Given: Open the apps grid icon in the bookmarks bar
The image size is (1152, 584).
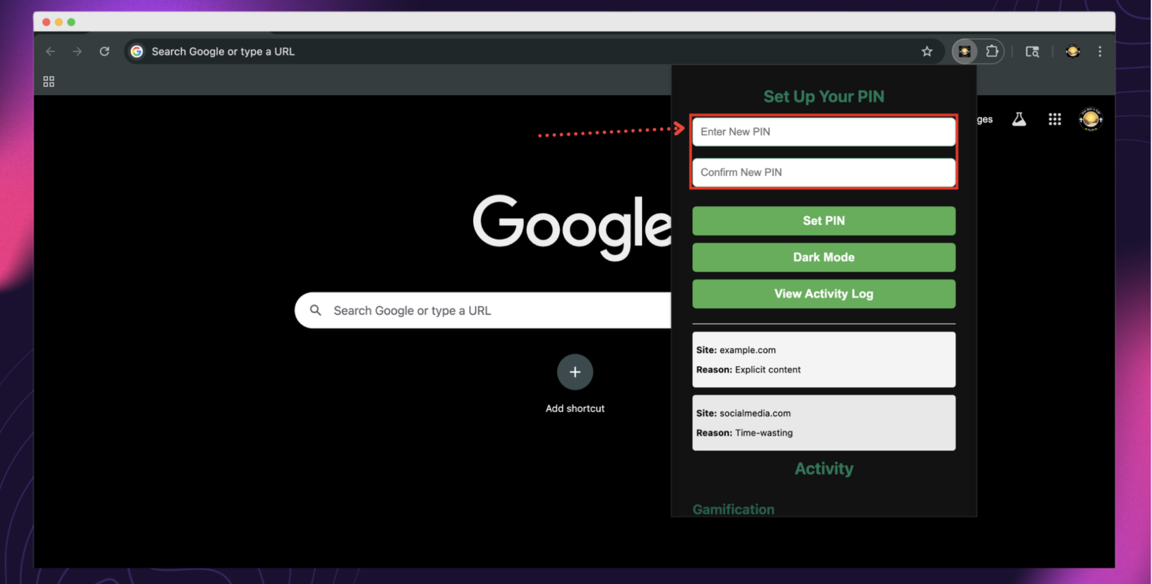Looking at the screenshot, I should tap(49, 82).
